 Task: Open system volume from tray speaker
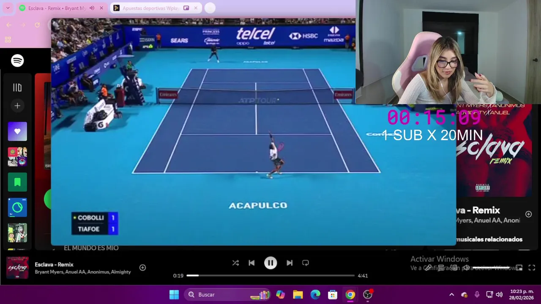pos(499,295)
